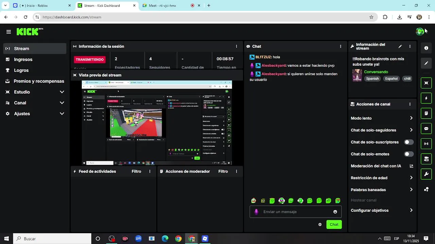Click the pencil edit icon in right sidebar
435x244 pixels.
coord(426,63)
